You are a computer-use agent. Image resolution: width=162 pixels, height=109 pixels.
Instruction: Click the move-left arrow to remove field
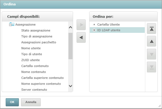coord(81,38)
